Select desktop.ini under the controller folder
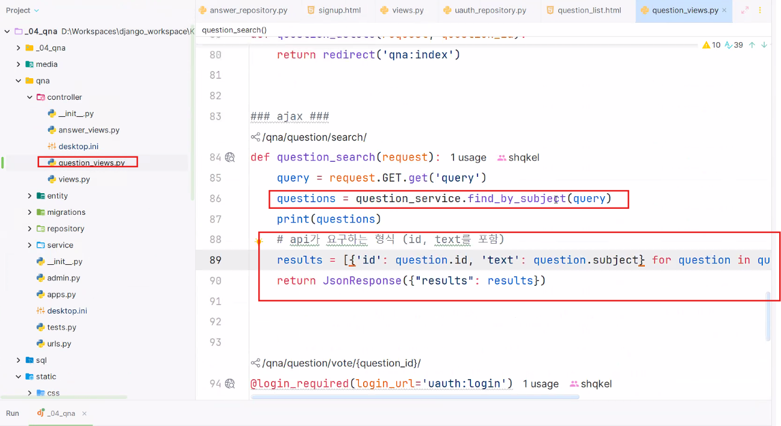781x426 pixels. (x=78, y=146)
